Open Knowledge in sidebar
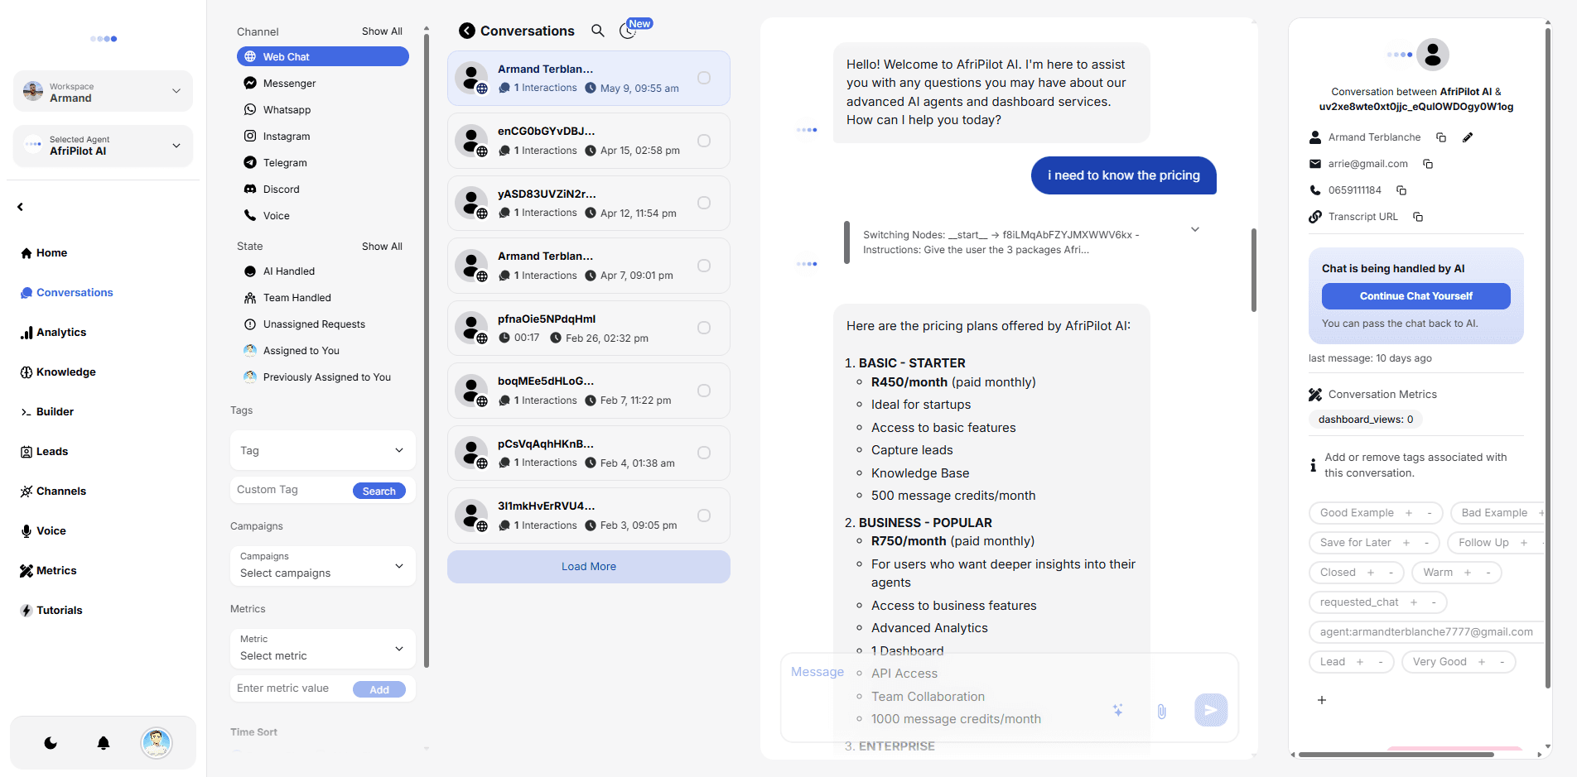The height and width of the screenshot is (777, 1577). coord(58,372)
